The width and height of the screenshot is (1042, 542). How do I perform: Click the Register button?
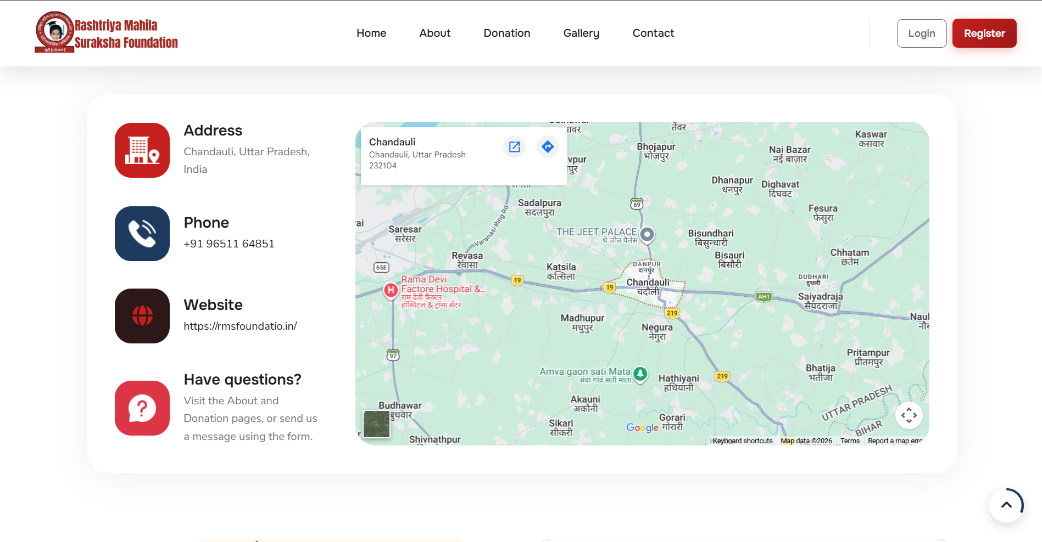tap(984, 33)
